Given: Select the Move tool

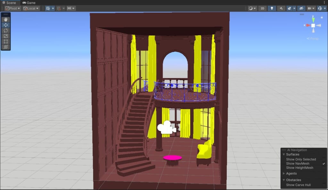Looking at the screenshot, I should (x=6, y=25).
